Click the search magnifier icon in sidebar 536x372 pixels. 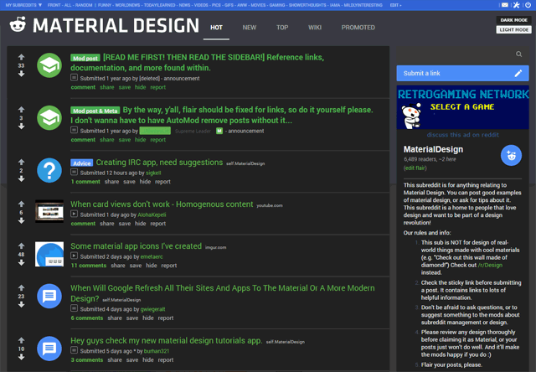(x=519, y=54)
